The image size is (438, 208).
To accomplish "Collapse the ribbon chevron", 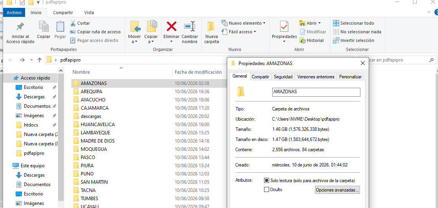I will tap(429, 12).
